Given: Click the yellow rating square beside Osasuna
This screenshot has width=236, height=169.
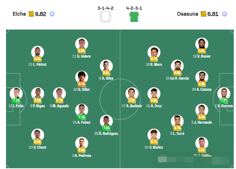Looking at the screenshot, I should click(x=203, y=14).
